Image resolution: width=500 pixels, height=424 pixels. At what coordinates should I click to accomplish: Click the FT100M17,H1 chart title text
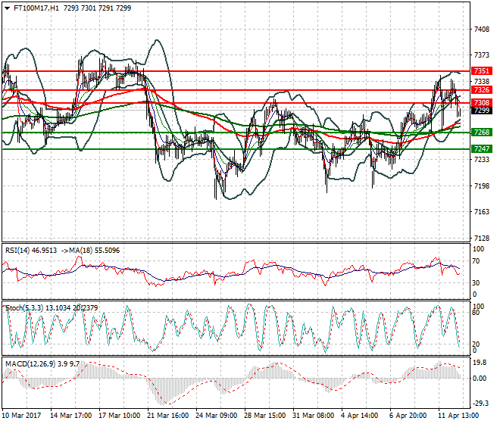point(36,8)
